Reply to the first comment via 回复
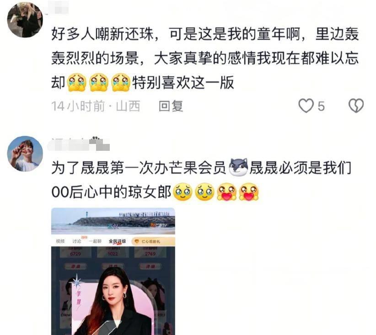This screenshot has width=376, height=335. tap(171, 106)
